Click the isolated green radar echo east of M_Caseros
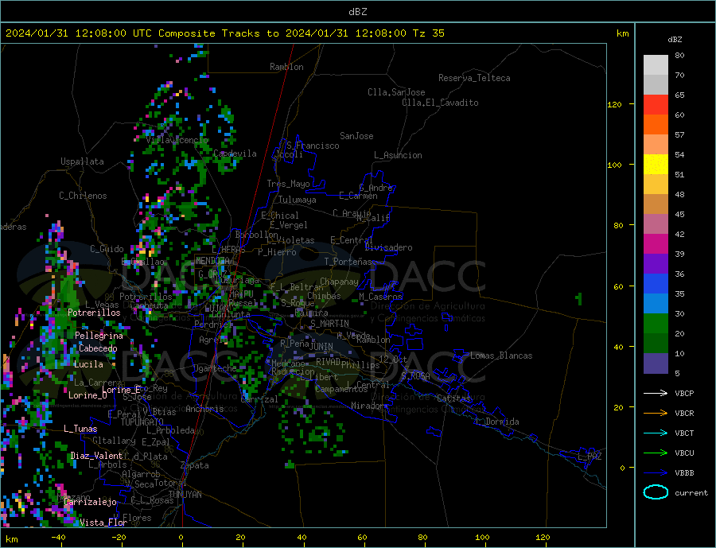716x548 pixels. pos(578,299)
